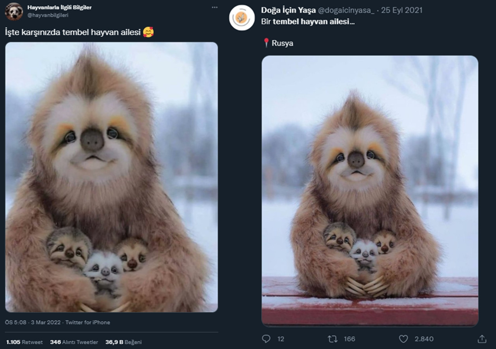View the 1.105 Retweet list

click(25, 342)
